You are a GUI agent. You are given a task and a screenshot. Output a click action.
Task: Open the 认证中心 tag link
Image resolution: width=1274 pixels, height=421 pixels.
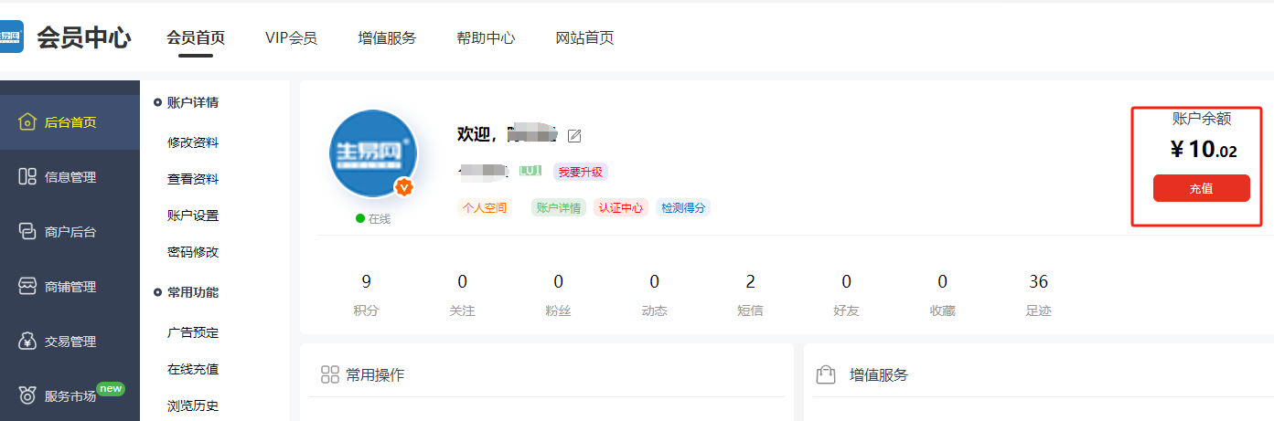click(x=621, y=208)
